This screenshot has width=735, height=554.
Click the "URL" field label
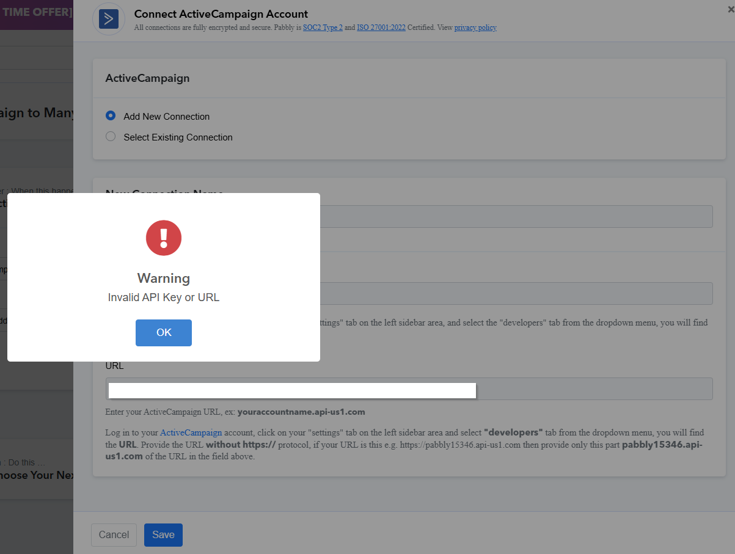click(x=114, y=366)
